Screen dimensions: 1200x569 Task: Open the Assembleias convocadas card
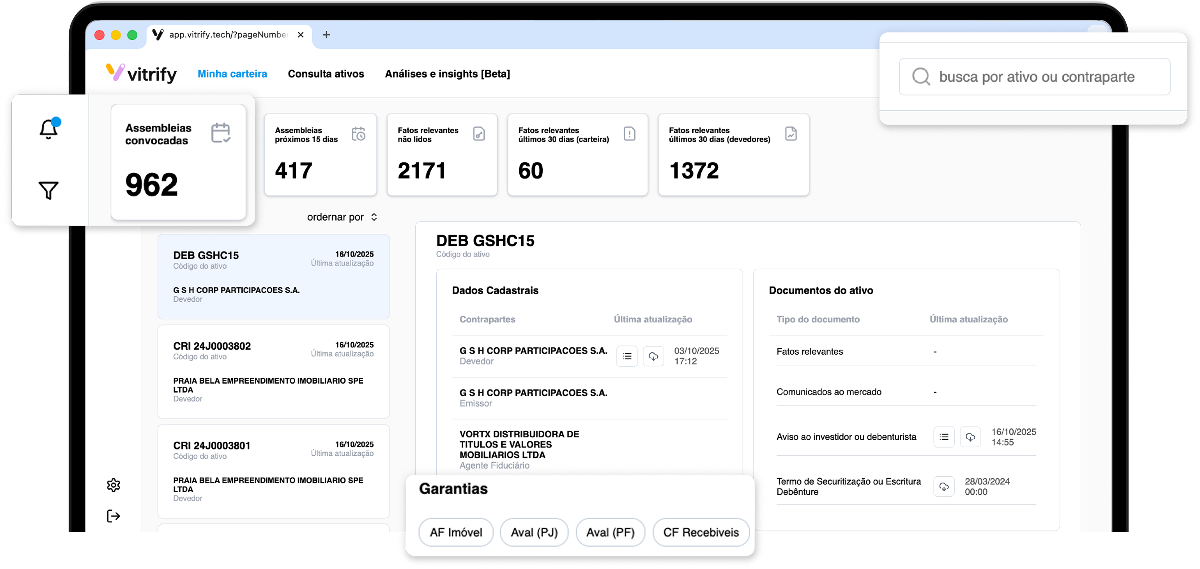(178, 161)
